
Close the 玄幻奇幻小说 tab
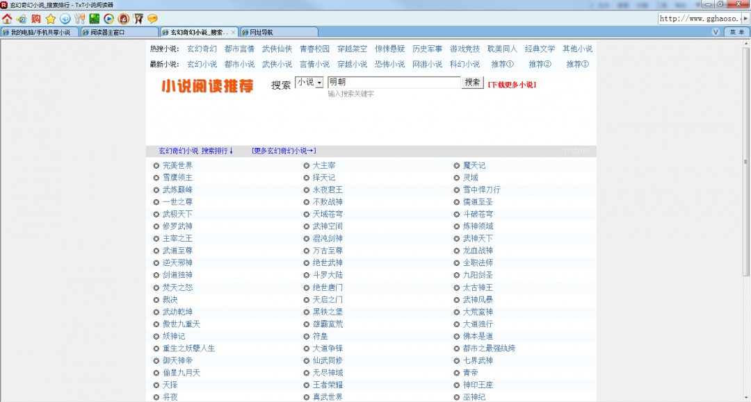[x=233, y=32]
